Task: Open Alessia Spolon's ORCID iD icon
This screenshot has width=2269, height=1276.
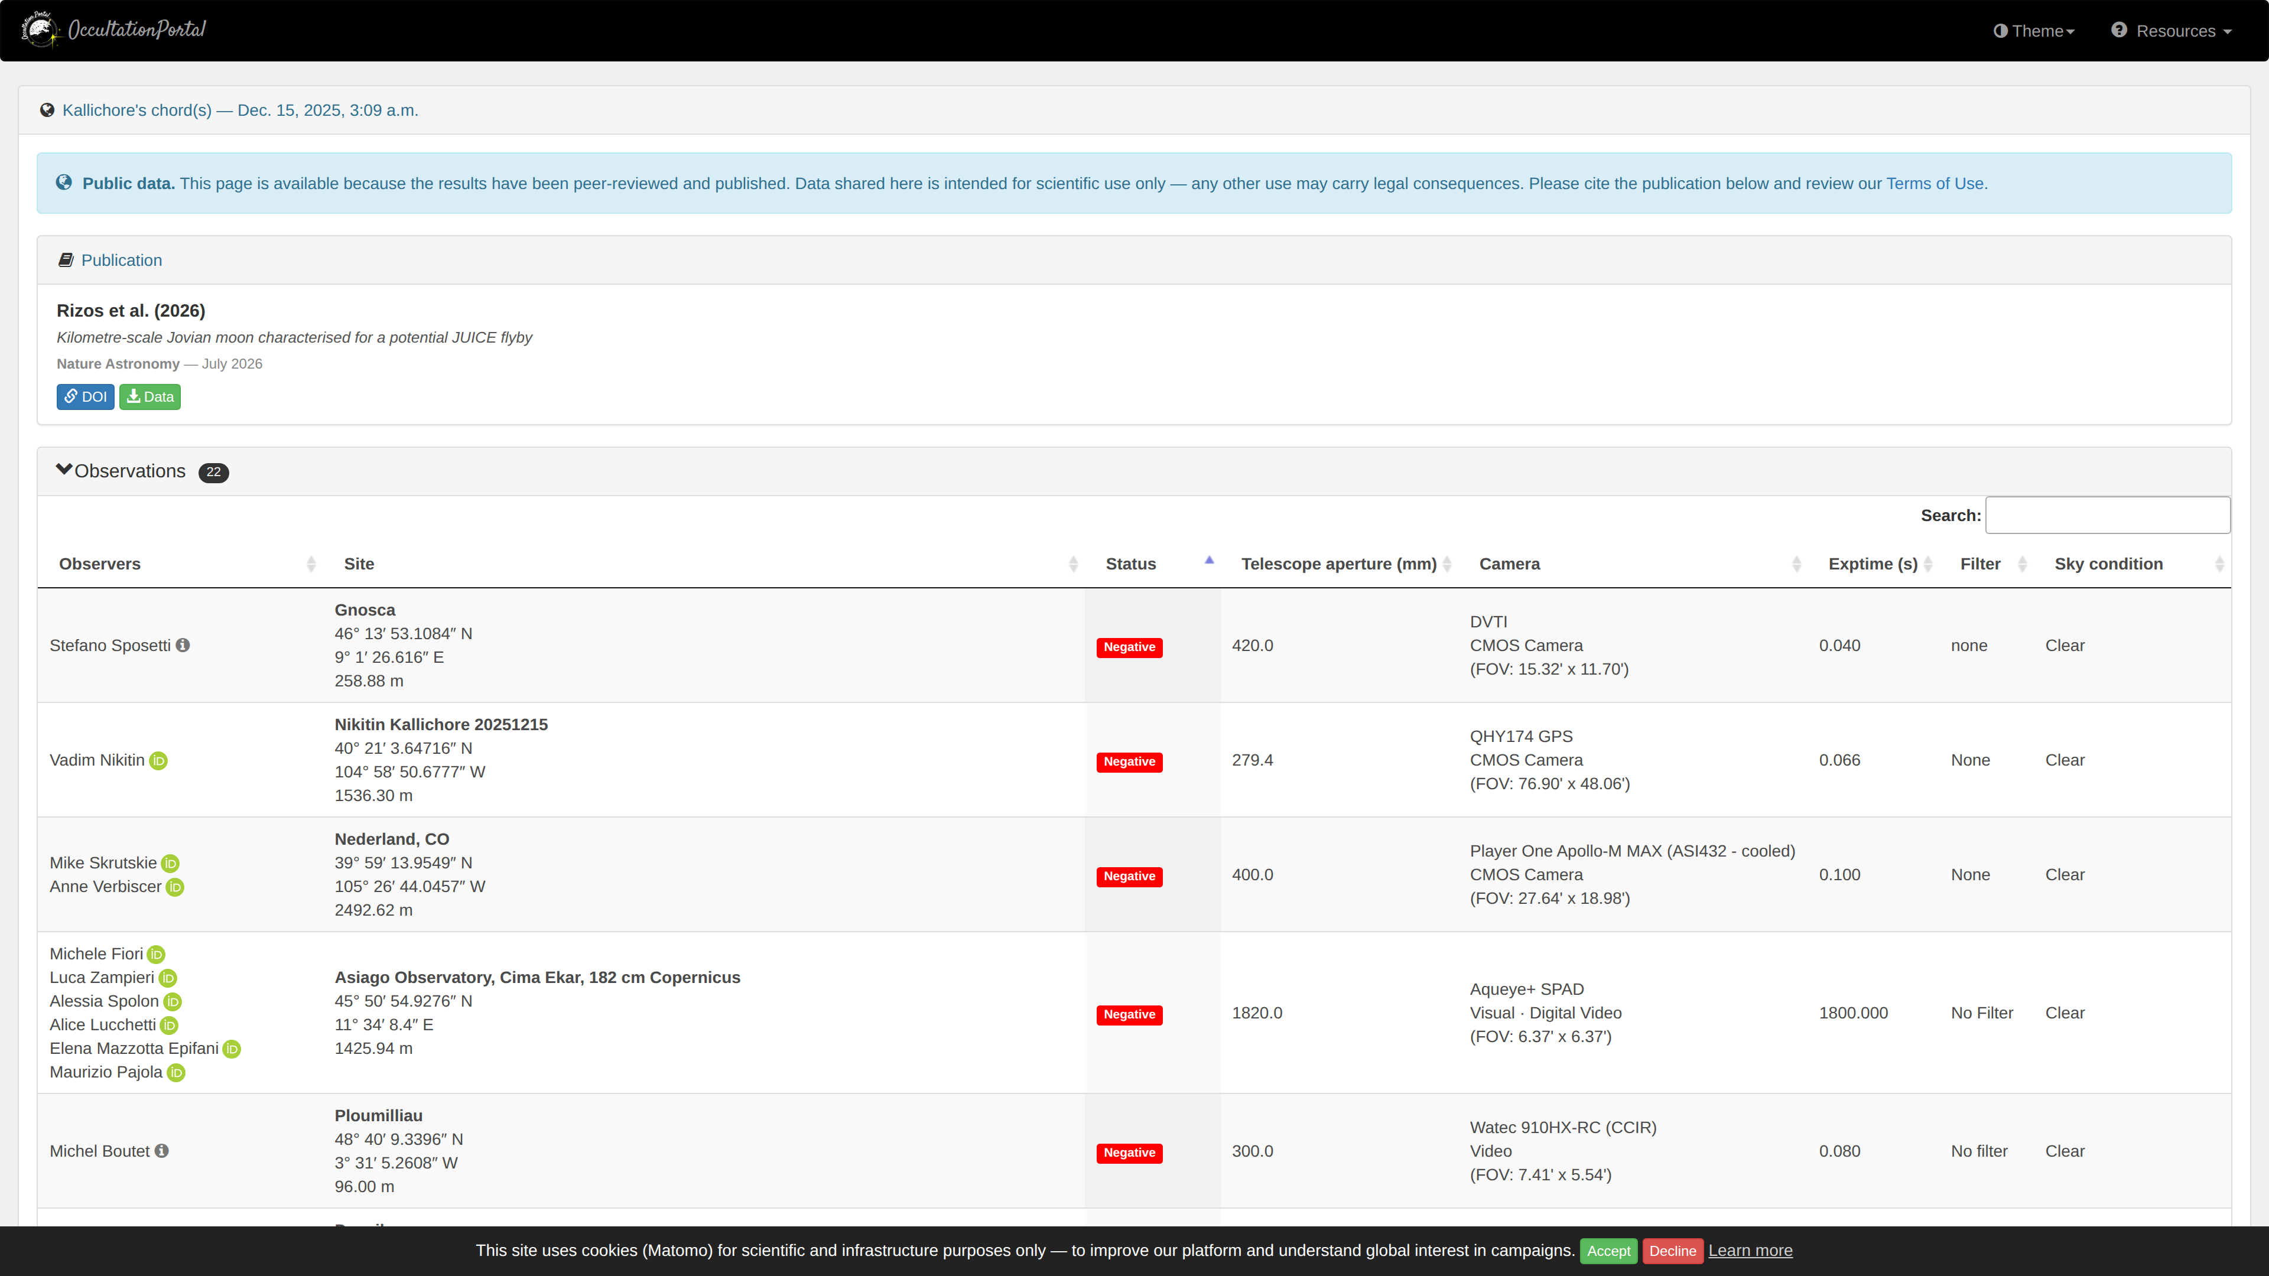Action: tap(173, 1002)
